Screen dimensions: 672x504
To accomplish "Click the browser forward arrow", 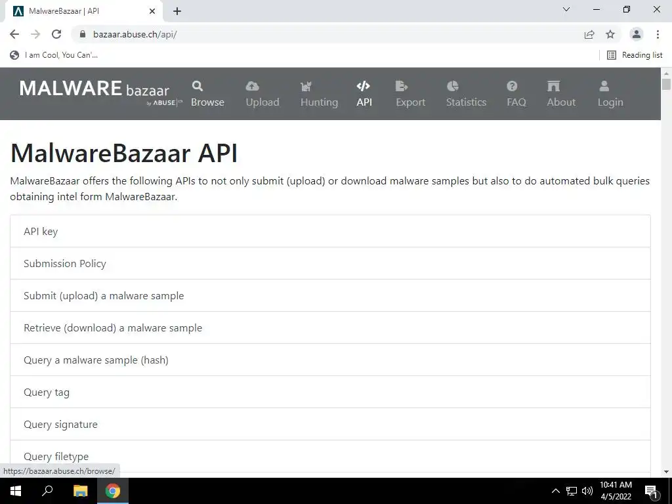I will tap(35, 34).
